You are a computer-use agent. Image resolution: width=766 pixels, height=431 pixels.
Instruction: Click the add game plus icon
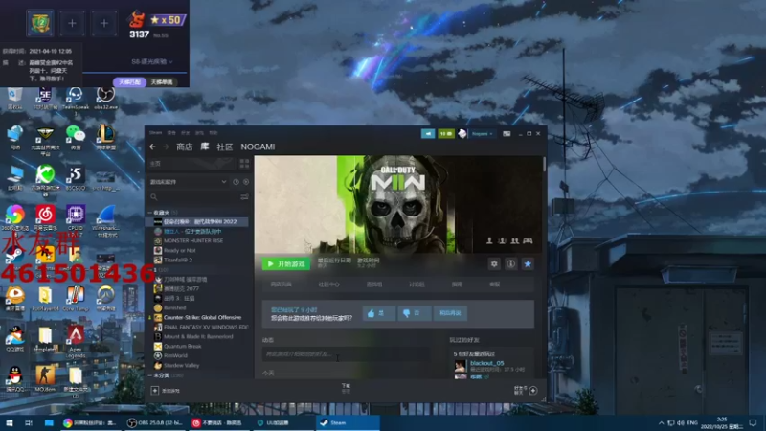(x=155, y=391)
